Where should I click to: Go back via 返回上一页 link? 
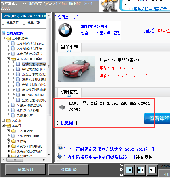(67, 17)
